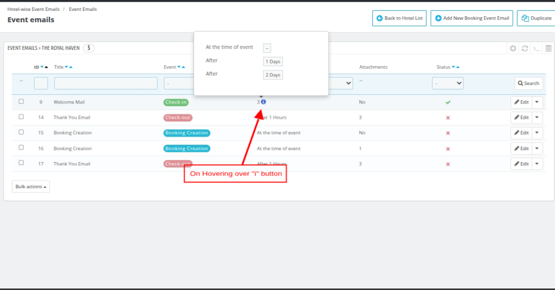Sort ID column ascending arrow
Image resolution: width=555 pixels, height=290 pixels.
click(46, 67)
